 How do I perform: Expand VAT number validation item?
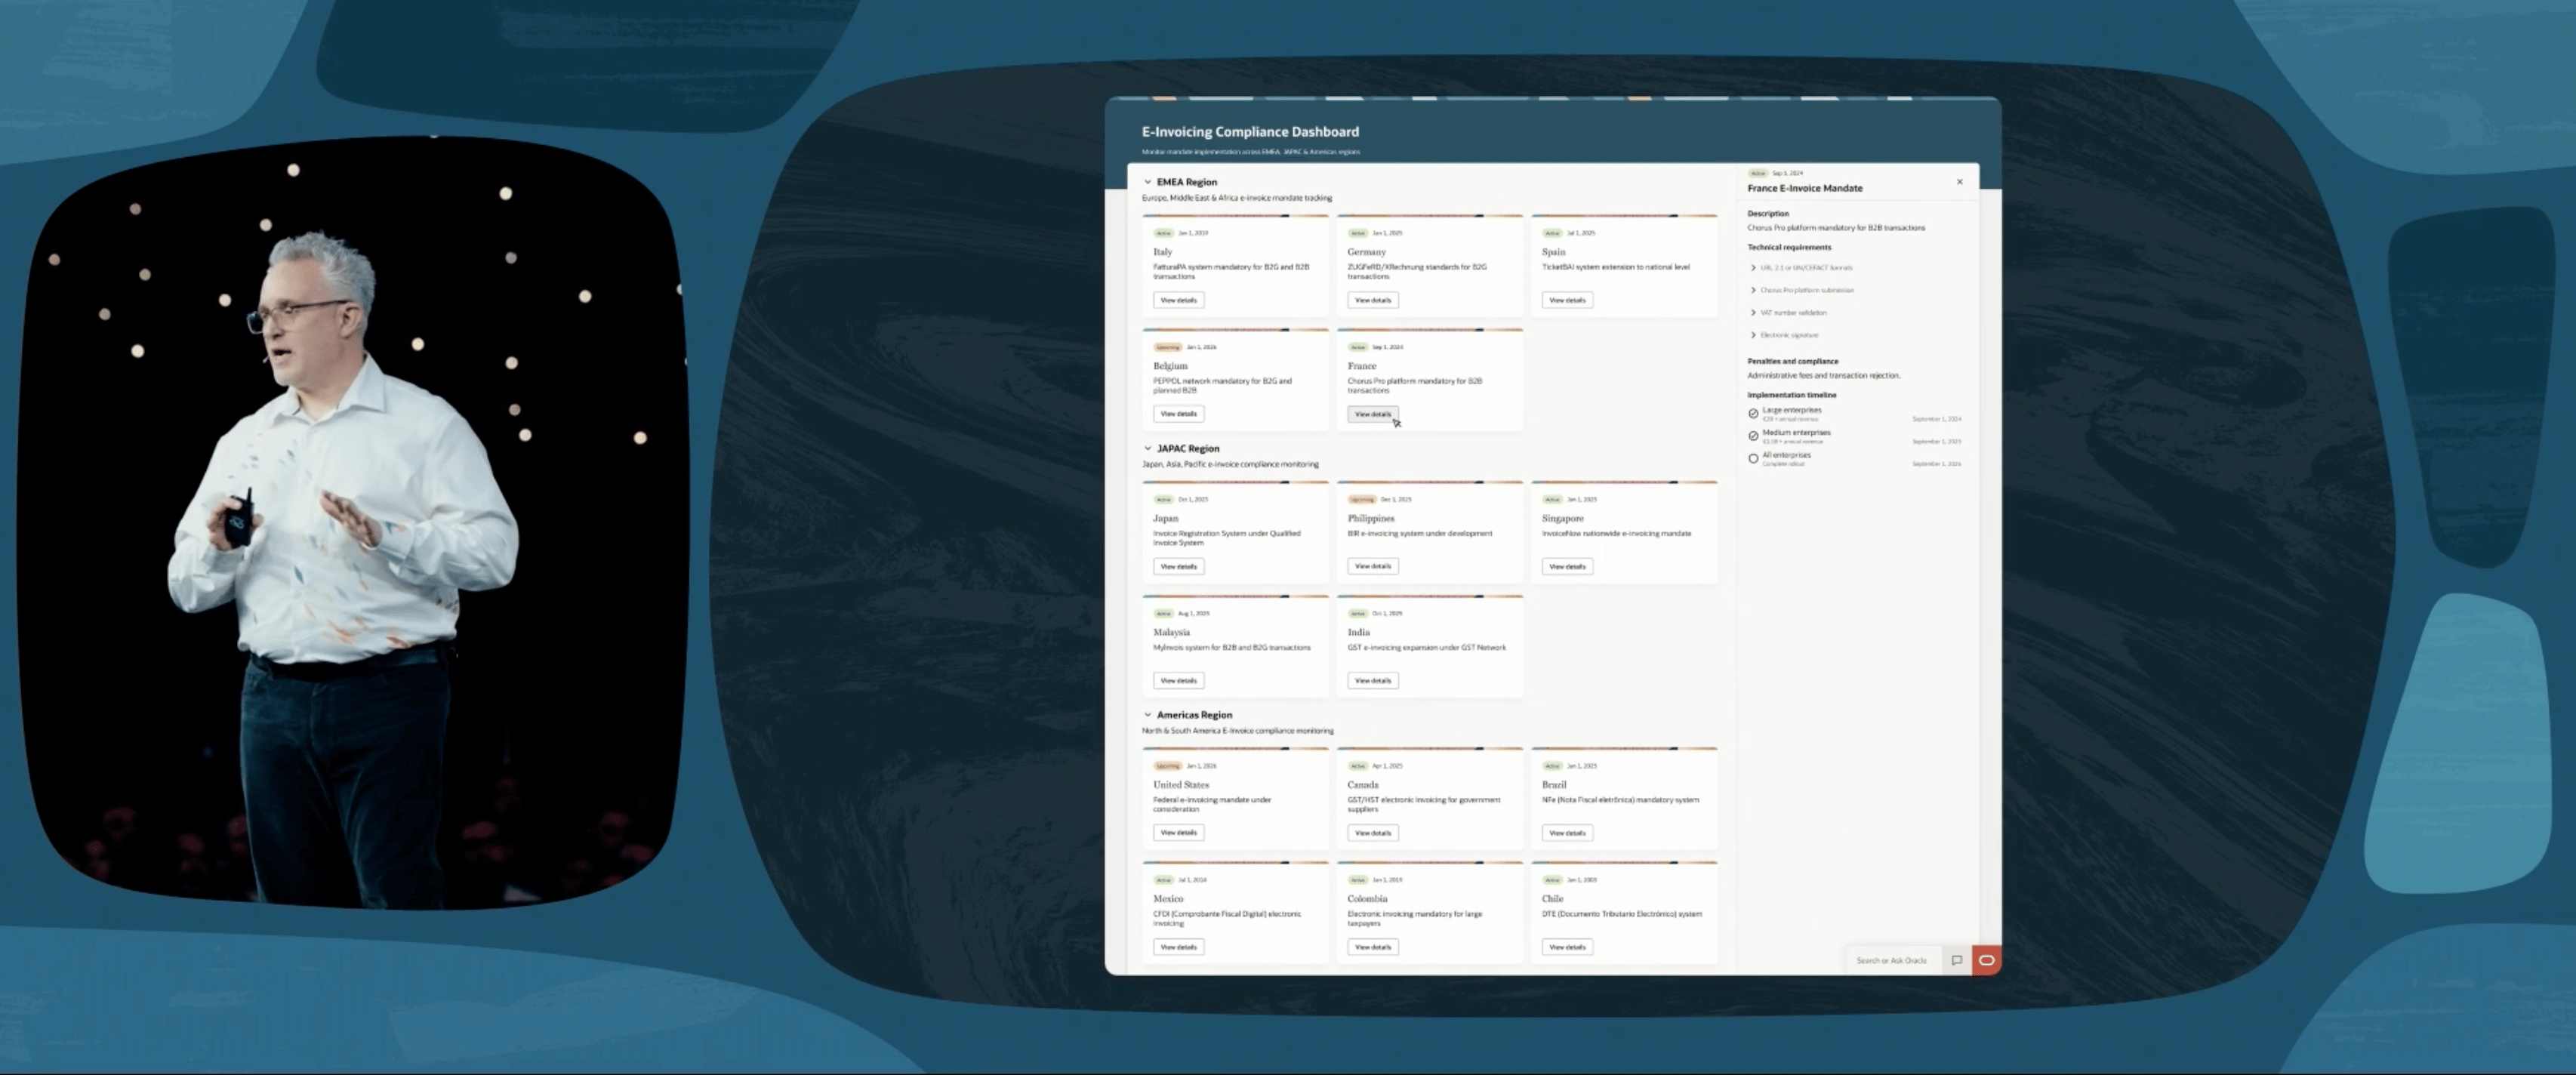(x=1753, y=313)
